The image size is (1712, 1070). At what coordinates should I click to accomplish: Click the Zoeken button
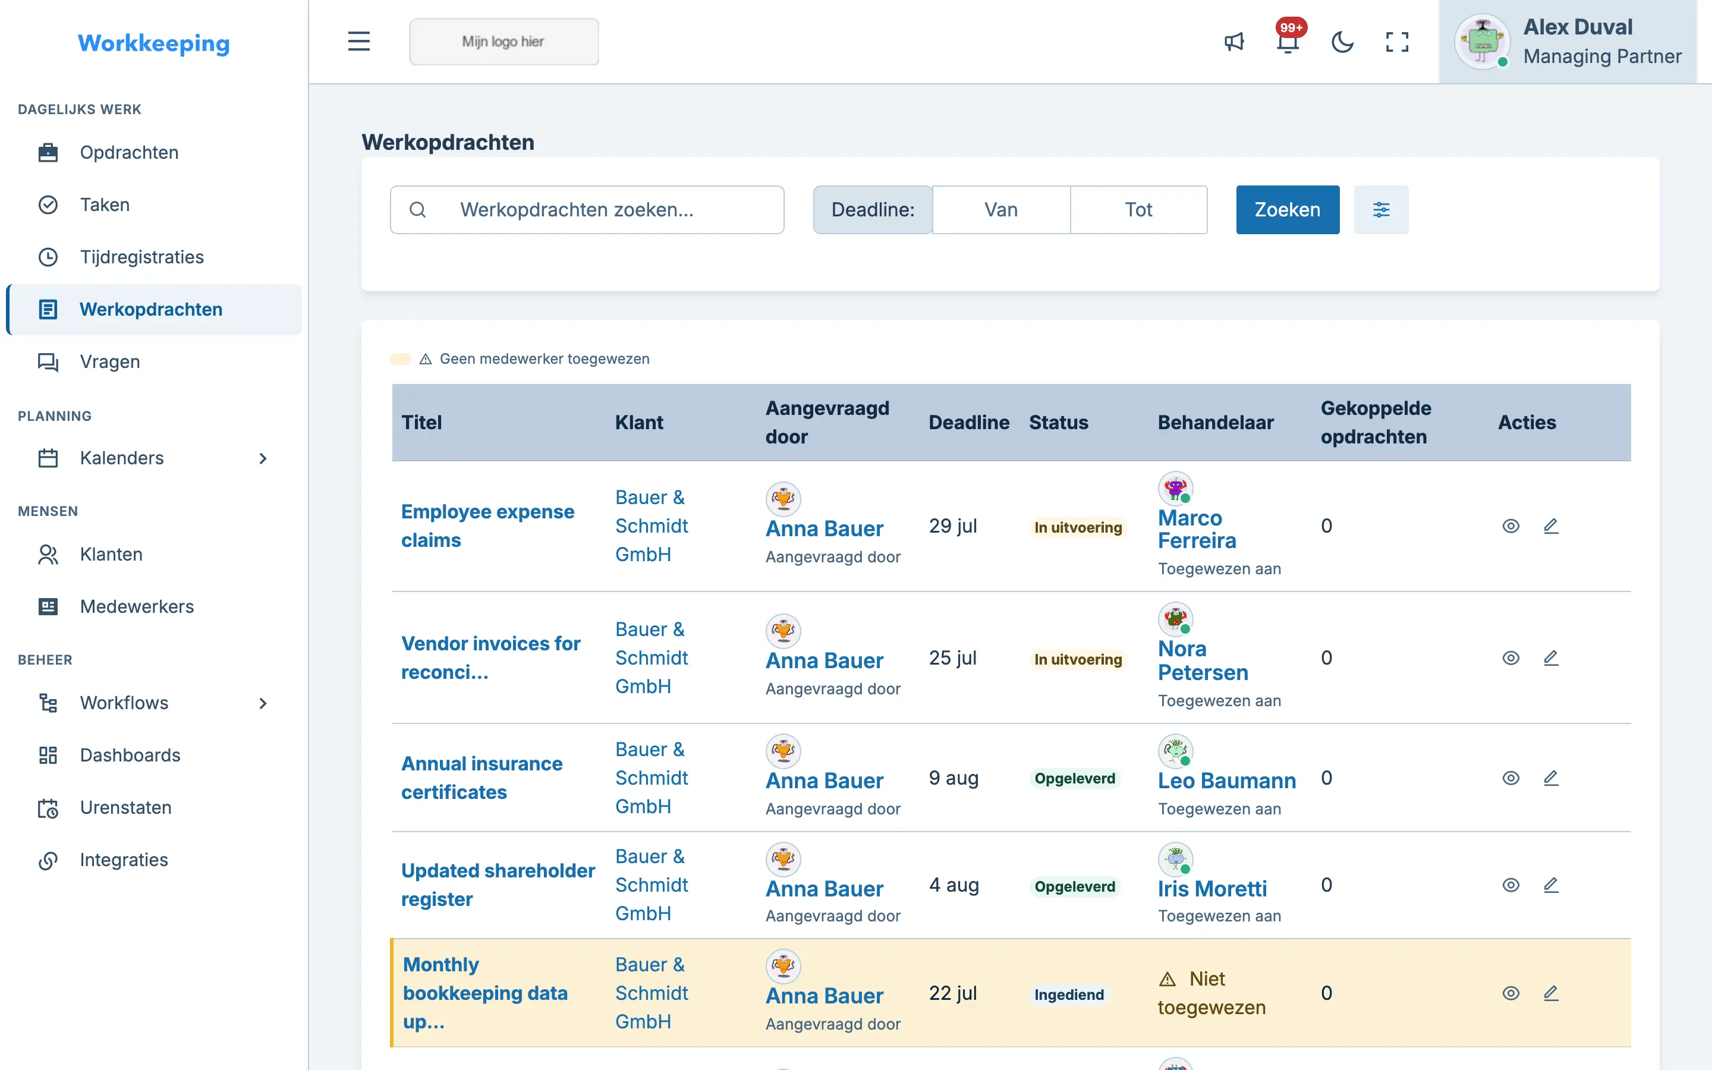pyautogui.click(x=1287, y=209)
